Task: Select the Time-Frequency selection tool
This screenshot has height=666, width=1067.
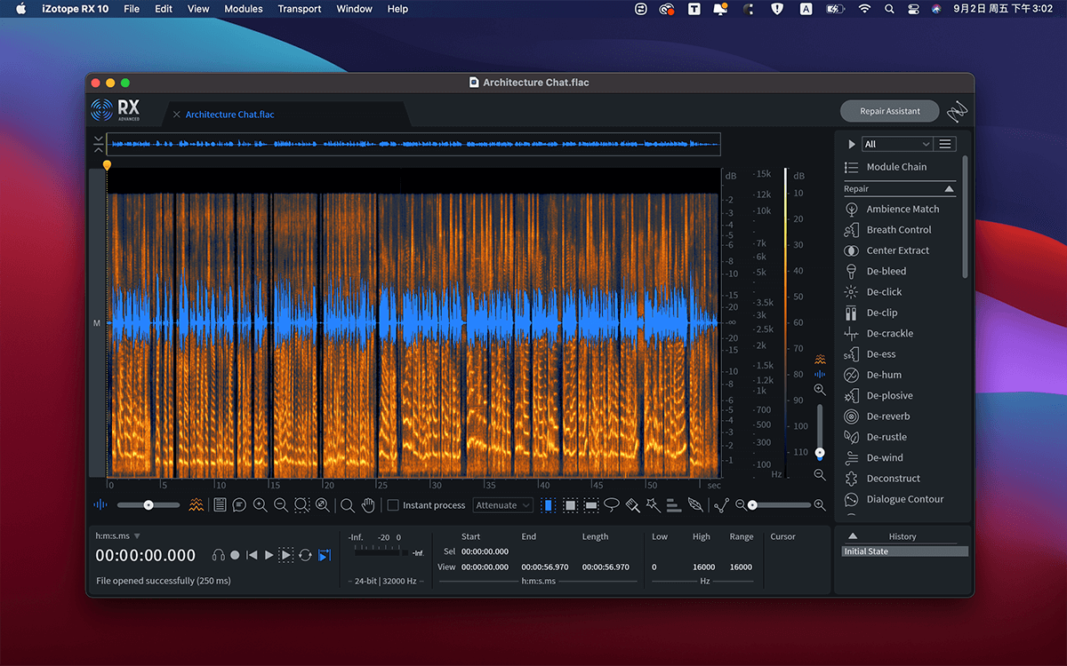Action: coord(570,505)
